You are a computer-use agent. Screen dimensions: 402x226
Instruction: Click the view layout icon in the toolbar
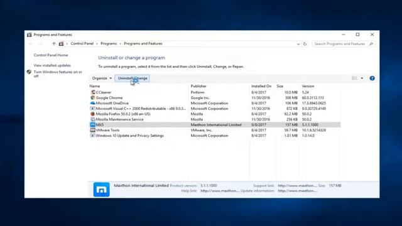[354, 78]
